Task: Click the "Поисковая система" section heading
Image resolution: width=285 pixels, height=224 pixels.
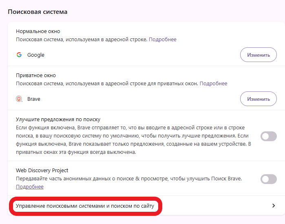Action: pos(38,12)
